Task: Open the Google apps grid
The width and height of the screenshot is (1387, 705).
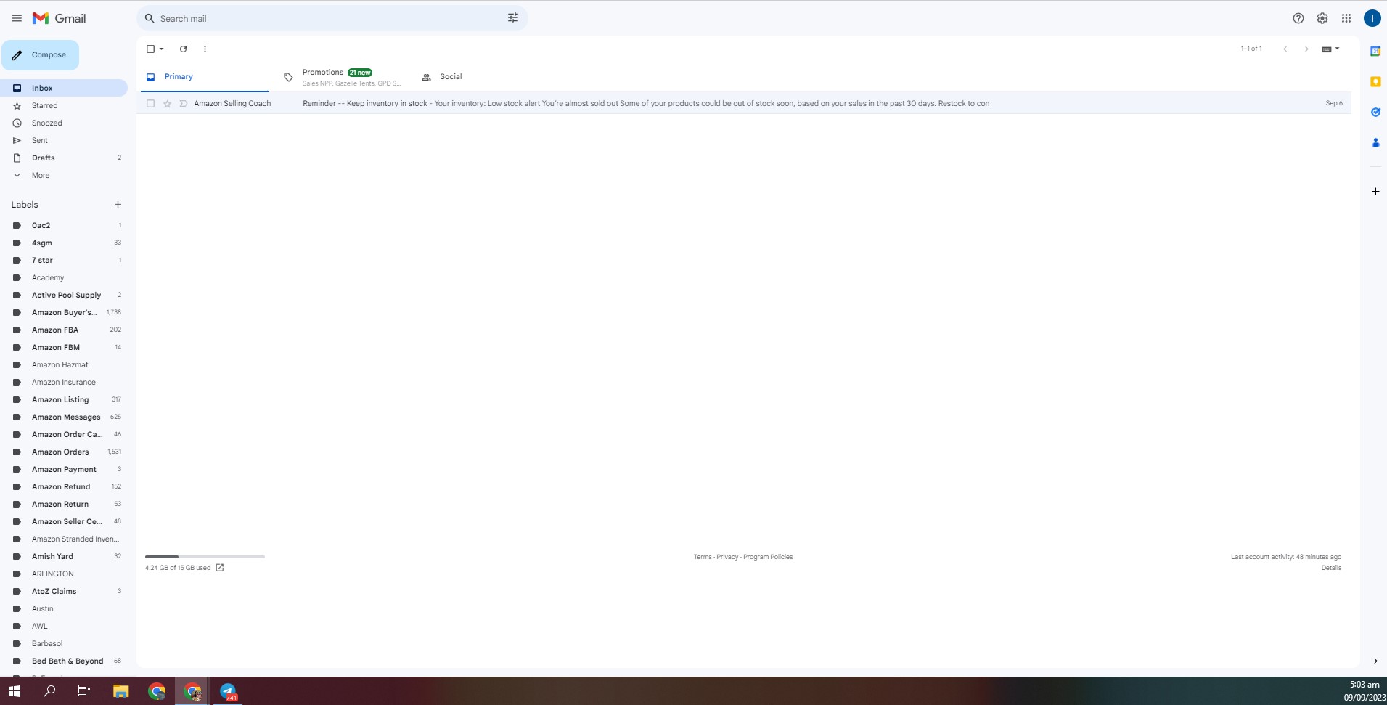Action: [x=1346, y=18]
